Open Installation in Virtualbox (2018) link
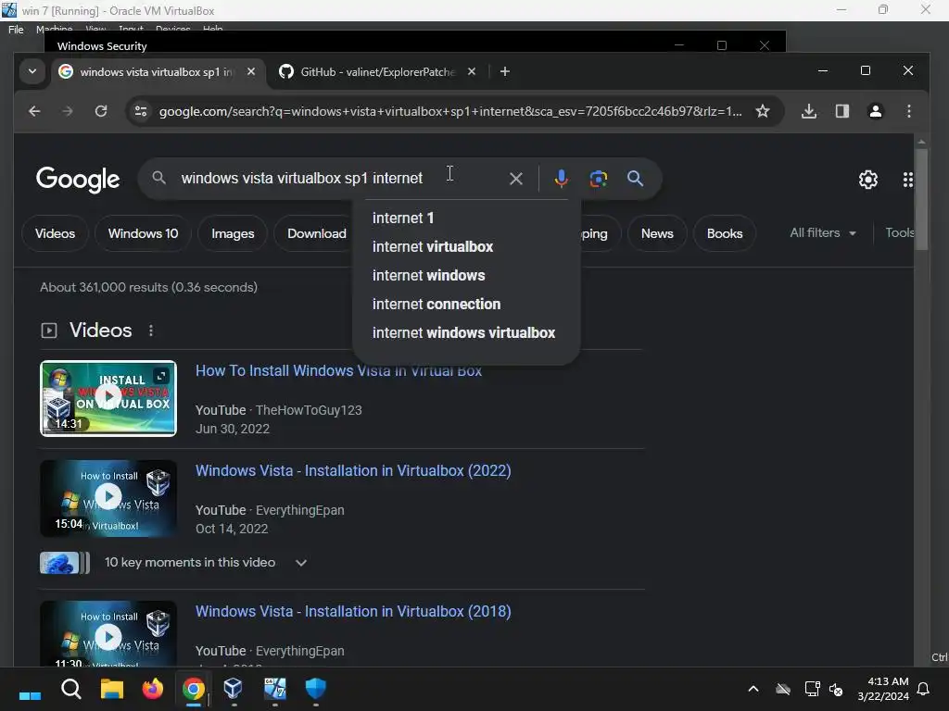949x711 pixels. (353, 612)
